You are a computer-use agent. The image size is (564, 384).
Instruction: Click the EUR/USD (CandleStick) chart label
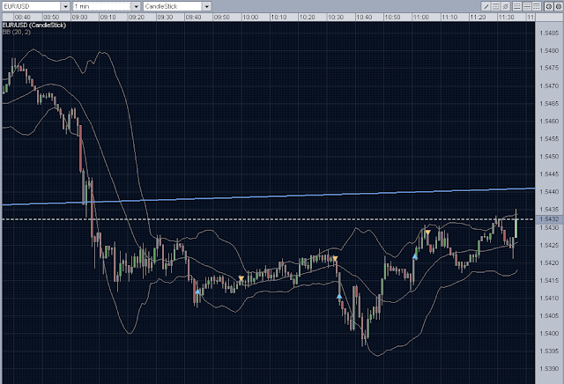click(34, 26)
